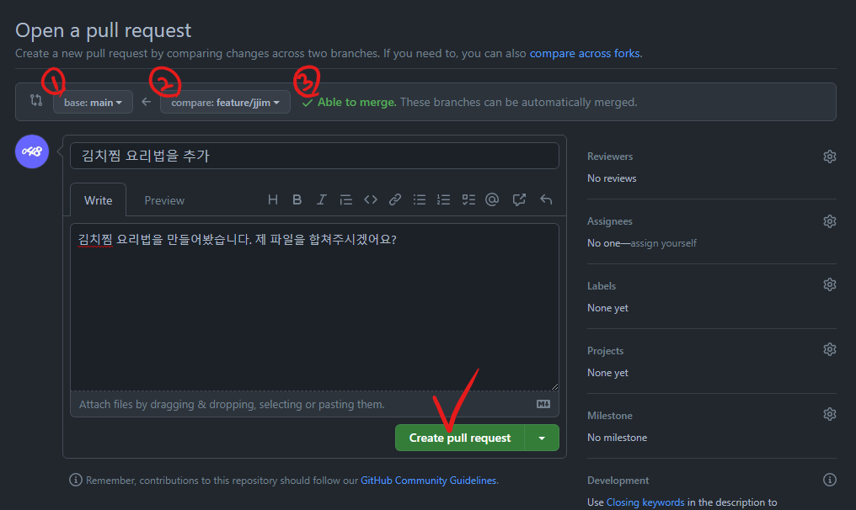Viewport: 856px width, 510px height.
Task: Insert code snippet formatting
Action: pyautogui.click(x=371, y=199)
